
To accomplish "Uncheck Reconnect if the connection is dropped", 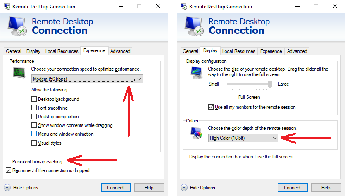I will pyautogui.click(x=8, y=170).
